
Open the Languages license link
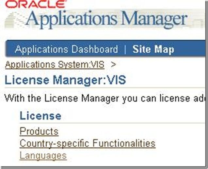[43, 156]
